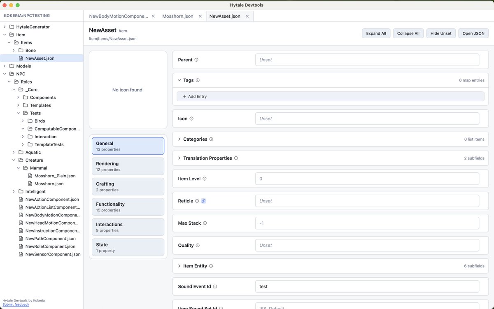Viewport: 494px width, 309px height.
Task: Collapse the NPC folder
Action: tap(5, 74)
